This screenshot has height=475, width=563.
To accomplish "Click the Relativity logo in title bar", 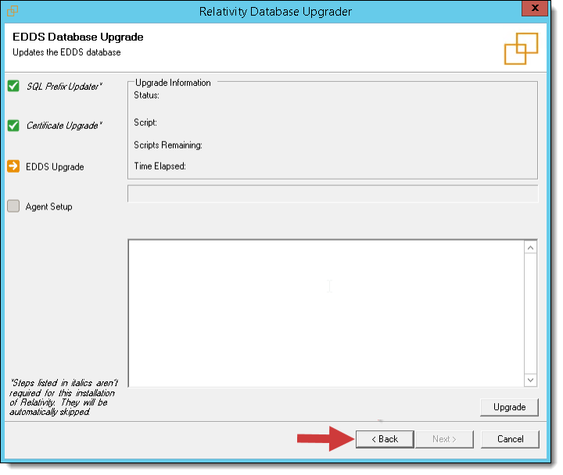I will tap(13, 11).
